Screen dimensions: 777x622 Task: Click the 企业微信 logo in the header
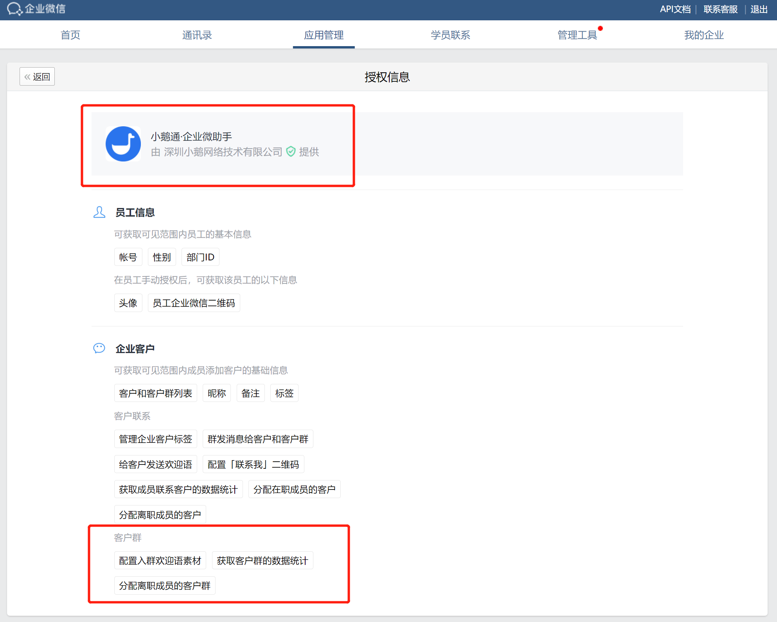click(x=36, y=9)
